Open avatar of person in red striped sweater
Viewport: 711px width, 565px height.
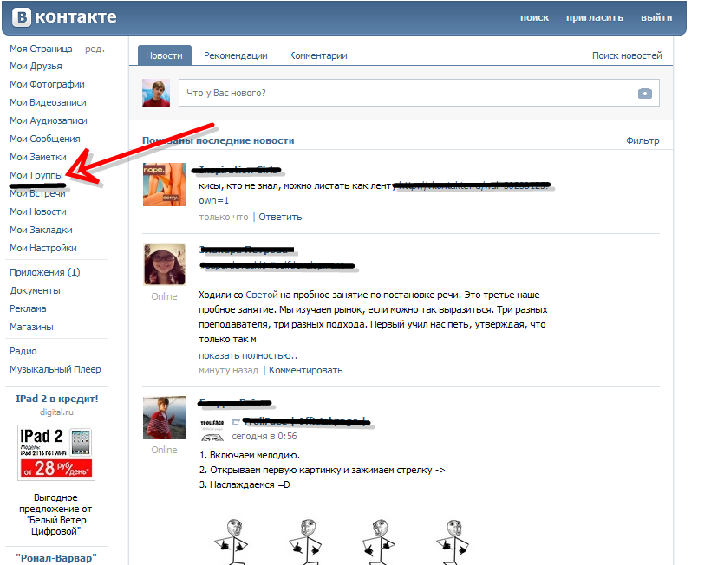[165, 418]
